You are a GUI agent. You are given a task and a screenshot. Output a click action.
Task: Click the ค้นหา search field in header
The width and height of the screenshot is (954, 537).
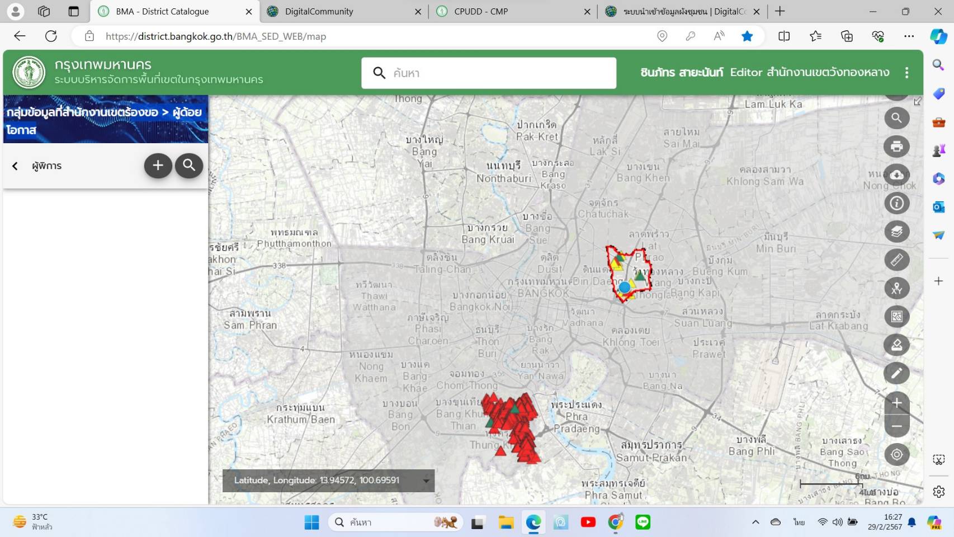tap(498, 73)
